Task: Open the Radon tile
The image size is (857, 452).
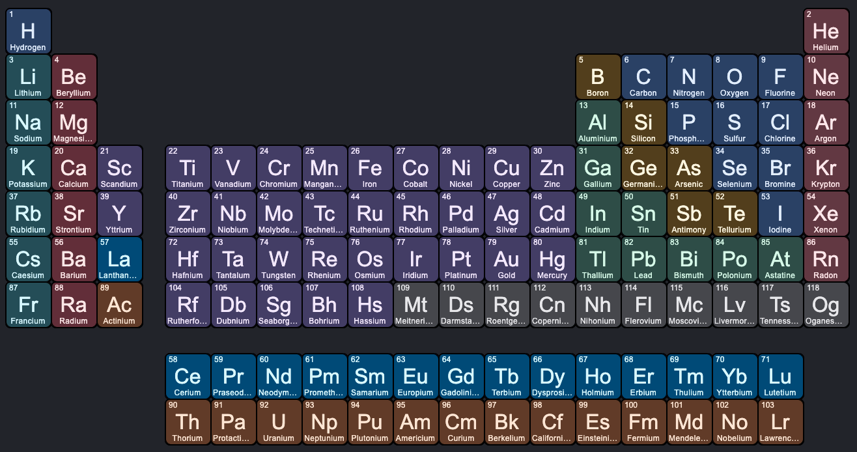Action: tap(826, 259)
